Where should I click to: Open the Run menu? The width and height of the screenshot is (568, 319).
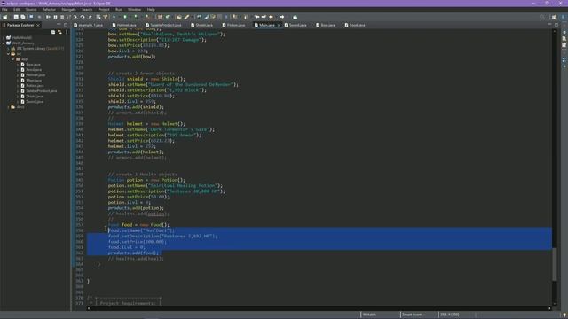(119, 10)
